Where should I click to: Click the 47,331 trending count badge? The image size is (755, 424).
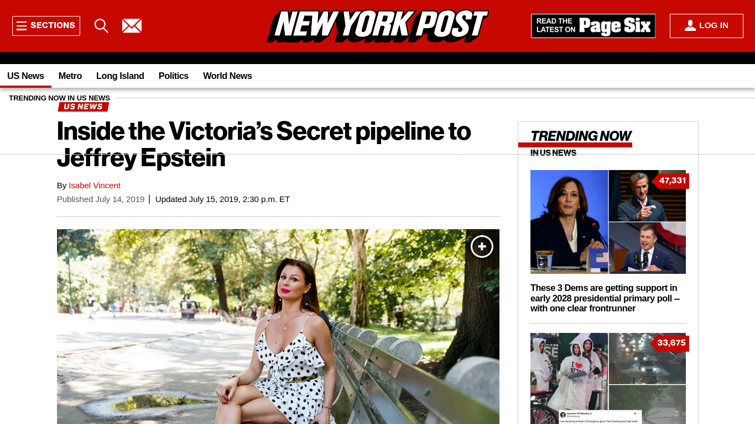pyautogui.click(x=671, y=181)
